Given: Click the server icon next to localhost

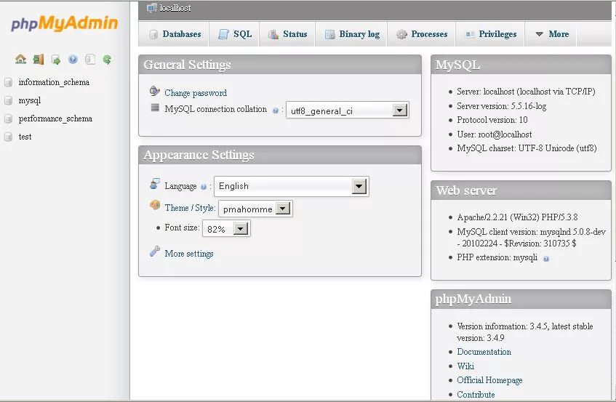Looking at the screenshot, I should coord(152,7).
